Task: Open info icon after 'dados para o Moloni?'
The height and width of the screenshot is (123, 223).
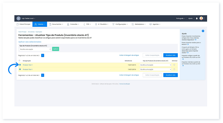Action: click(188, 45)
